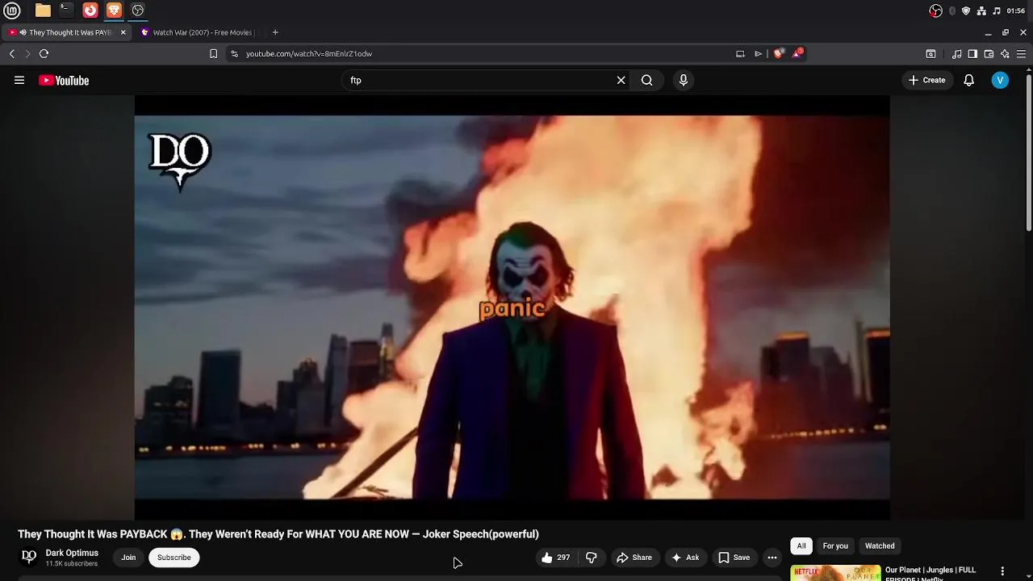Open more actions three-dot menu under video
Screen dimensions: 1033x581
[772, 558]
